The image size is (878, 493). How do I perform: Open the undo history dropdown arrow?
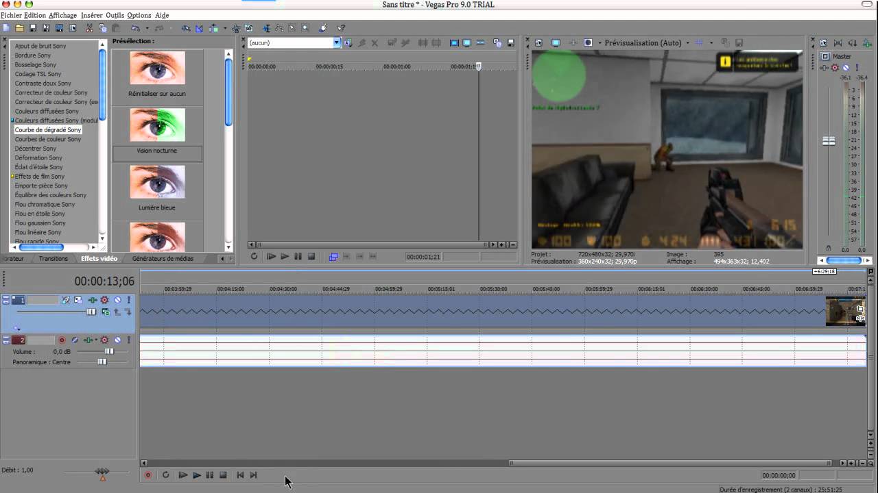coord(147,28)
